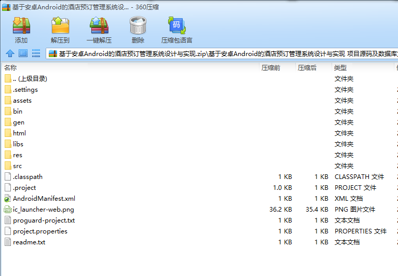This screenshot has height=276, width=398.
Task: Select the '.classpath' file name
Action: [28, 177]
